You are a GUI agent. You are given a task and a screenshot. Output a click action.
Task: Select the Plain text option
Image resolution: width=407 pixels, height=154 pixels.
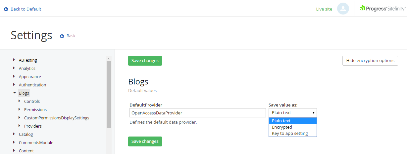point(281,121)
